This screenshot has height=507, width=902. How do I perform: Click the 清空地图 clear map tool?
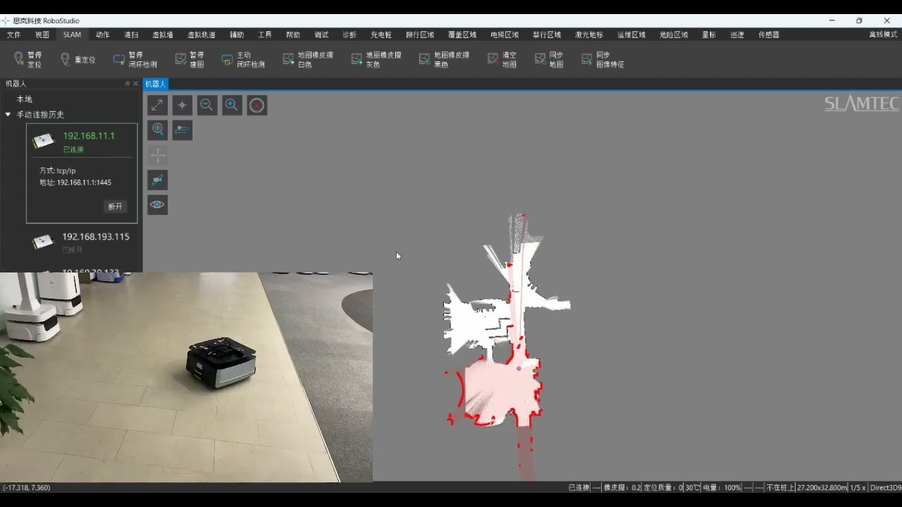click(x=502, y=59)
